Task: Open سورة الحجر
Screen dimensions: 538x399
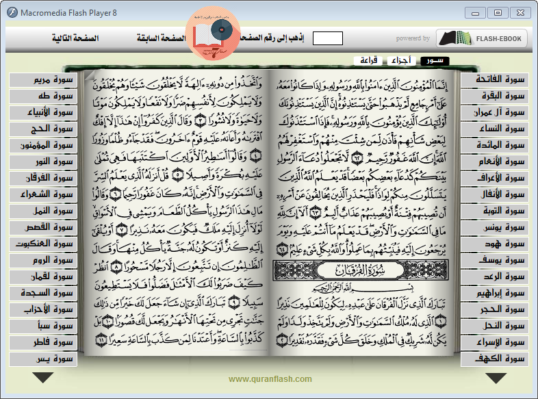Action: coord(494,310)
